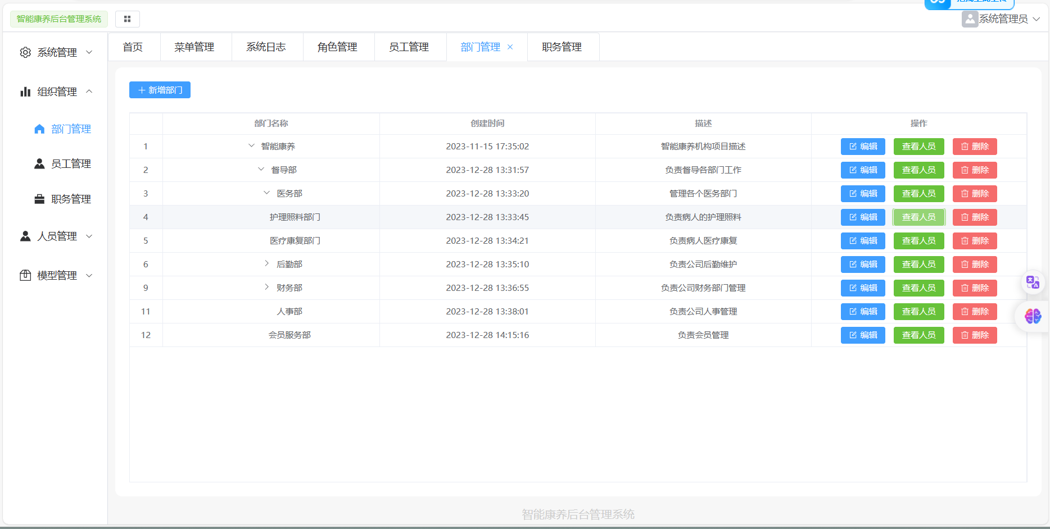Collapse the 组织管理 sidebar menu arrow

[89, 92]
